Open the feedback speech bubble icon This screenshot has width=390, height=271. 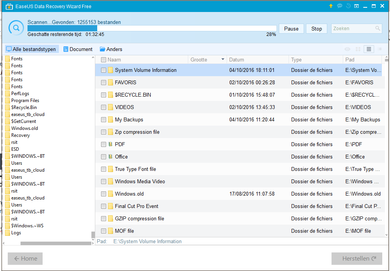[340, 6]
